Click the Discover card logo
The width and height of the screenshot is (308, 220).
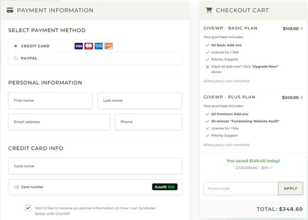[109, 46]
